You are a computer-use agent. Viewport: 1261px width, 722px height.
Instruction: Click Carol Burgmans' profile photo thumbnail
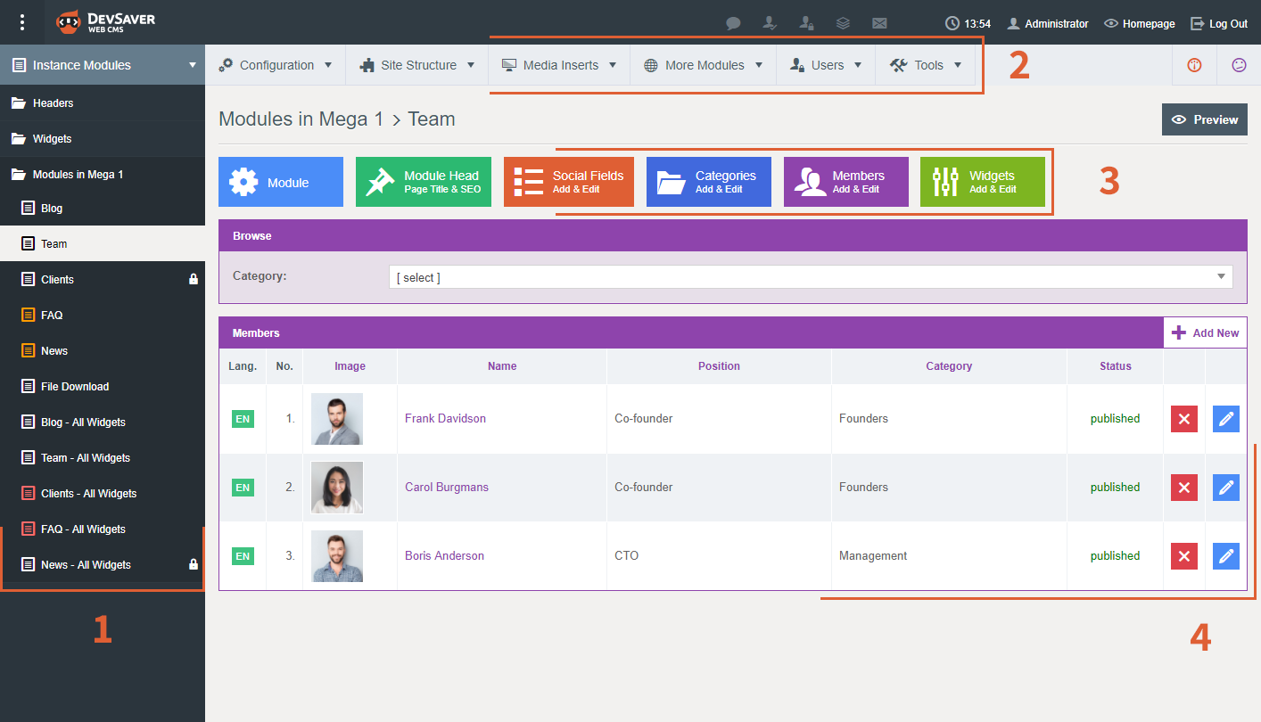point(337,488)
